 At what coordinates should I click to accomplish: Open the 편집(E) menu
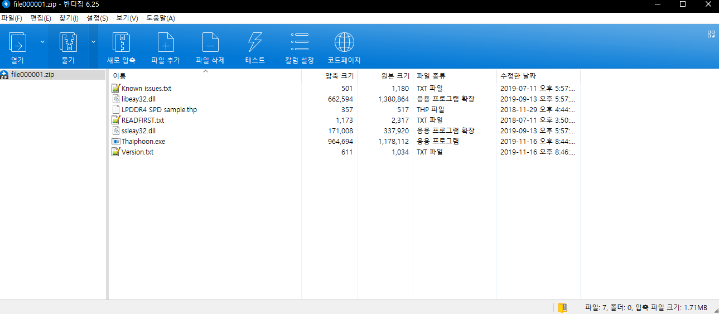point(41,18)
